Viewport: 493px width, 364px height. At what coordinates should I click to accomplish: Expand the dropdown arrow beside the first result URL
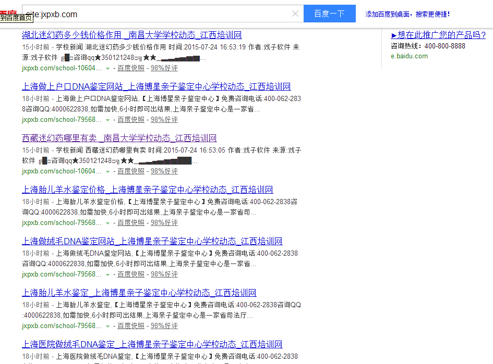[x=108, y=68]
